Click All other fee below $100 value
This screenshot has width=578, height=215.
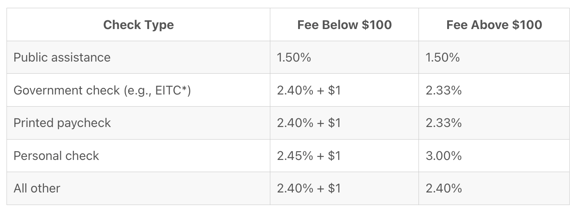309,189
